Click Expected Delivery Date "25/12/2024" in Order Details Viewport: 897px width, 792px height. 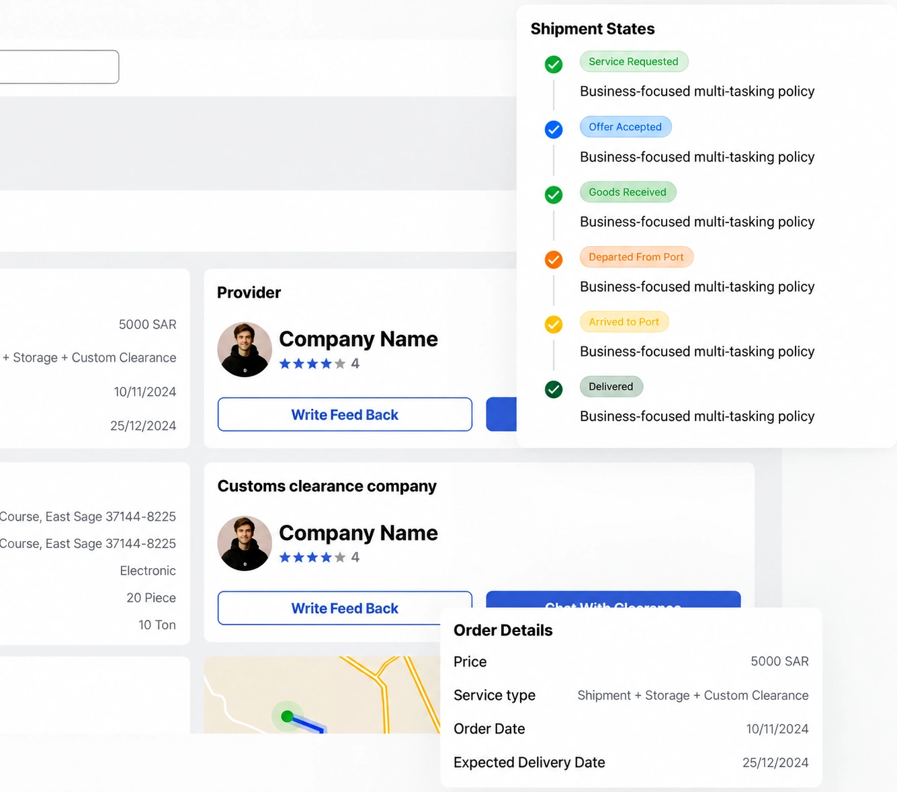(x=775, y=762)
